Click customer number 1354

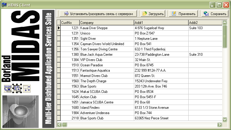(x=70, y=44)
